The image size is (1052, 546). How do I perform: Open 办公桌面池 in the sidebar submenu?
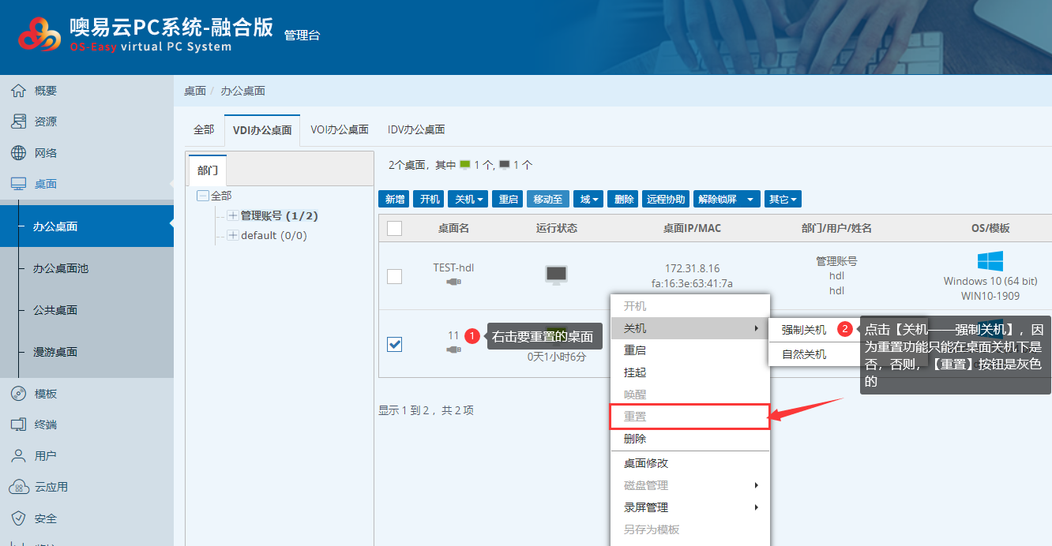click(61, 268)
